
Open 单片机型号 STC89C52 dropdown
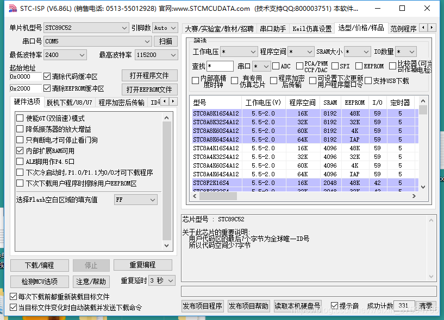[x=86, y=28]
